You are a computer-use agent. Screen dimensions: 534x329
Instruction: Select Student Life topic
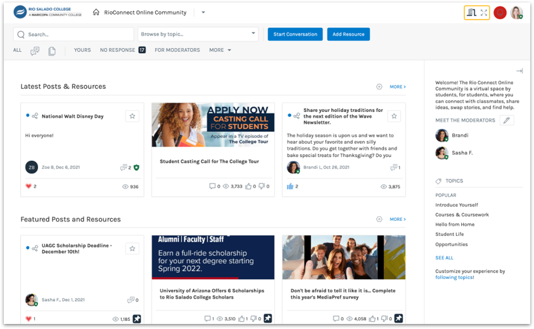coord(450,234)
